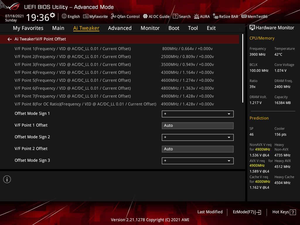Click the V/F Point 1 Offset Auto field

coord(197,125)
